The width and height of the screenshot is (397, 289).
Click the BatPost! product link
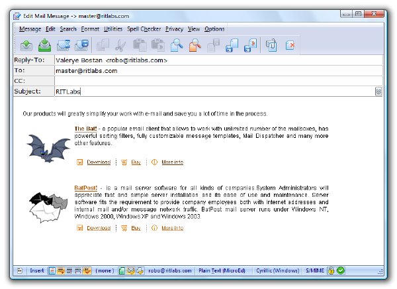point(85,188)
